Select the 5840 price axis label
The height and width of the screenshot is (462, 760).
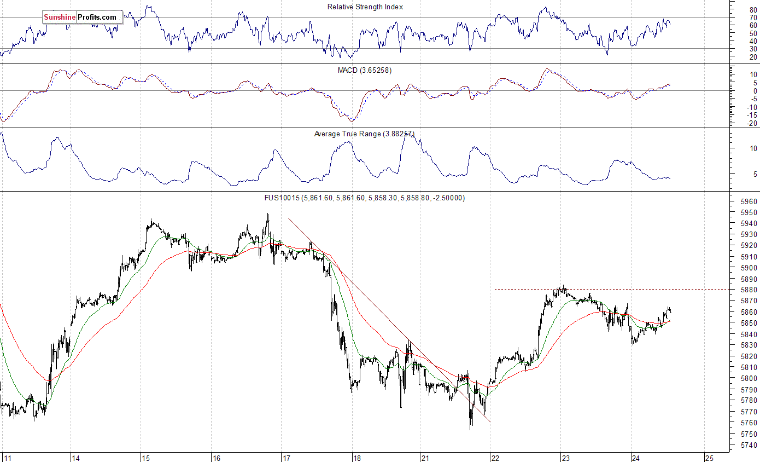[x=750, y=334]
